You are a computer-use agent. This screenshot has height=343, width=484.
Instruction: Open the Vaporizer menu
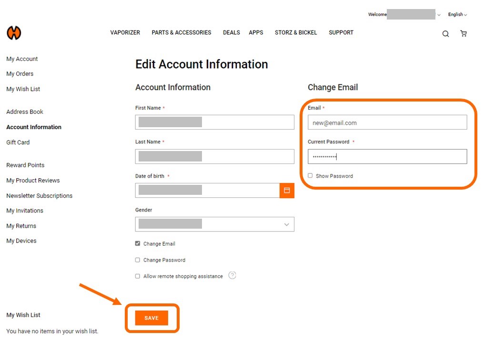pyautogui.click(x=125, y=33)
